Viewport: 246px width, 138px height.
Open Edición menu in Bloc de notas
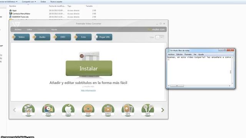(x=180, y=54)
